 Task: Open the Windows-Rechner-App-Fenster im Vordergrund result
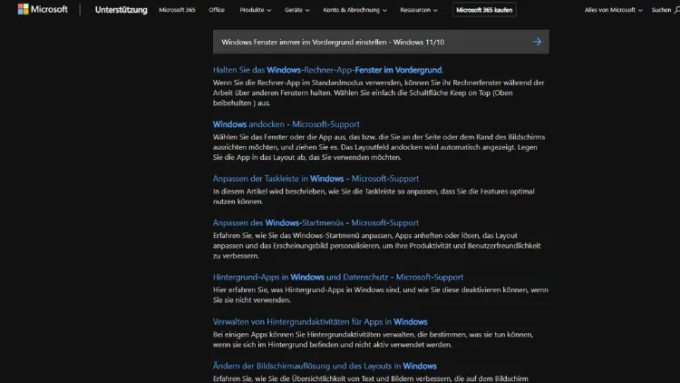click(x=328, y=70)
